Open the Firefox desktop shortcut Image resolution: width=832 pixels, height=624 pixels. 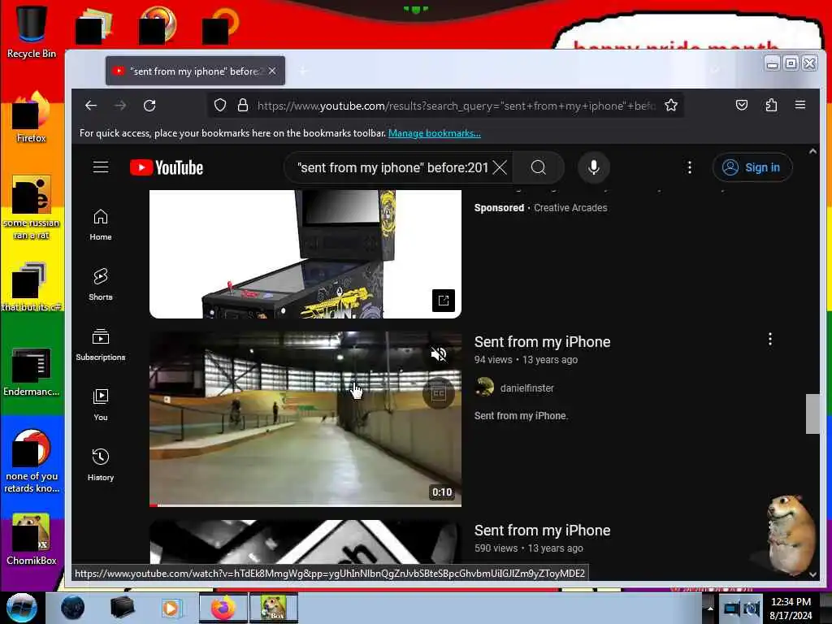click(x=32, y=117)
